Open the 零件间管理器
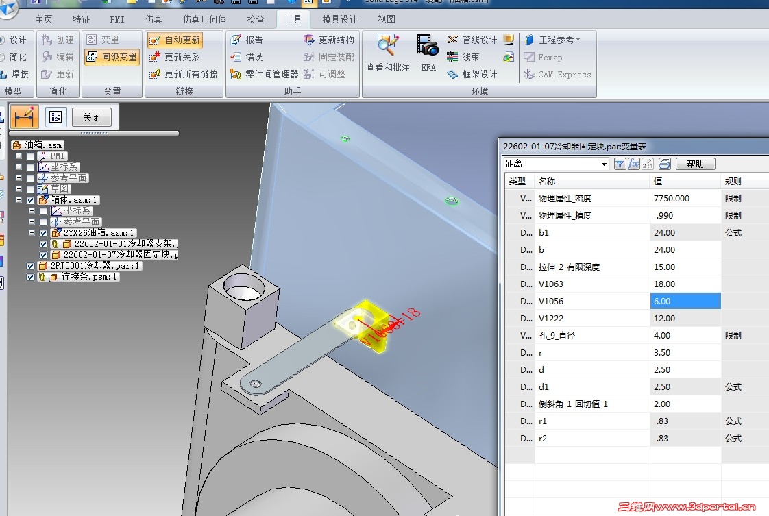The height and width of the screenshot is (516, 769). pos(264,74)
